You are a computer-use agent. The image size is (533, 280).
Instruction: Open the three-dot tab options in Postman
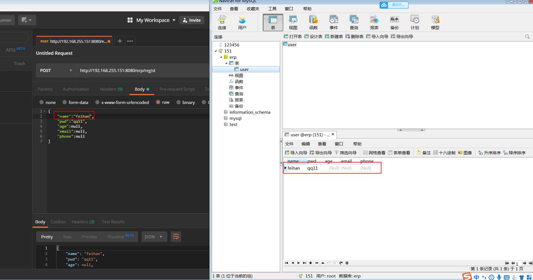click(x=130, y=41)
